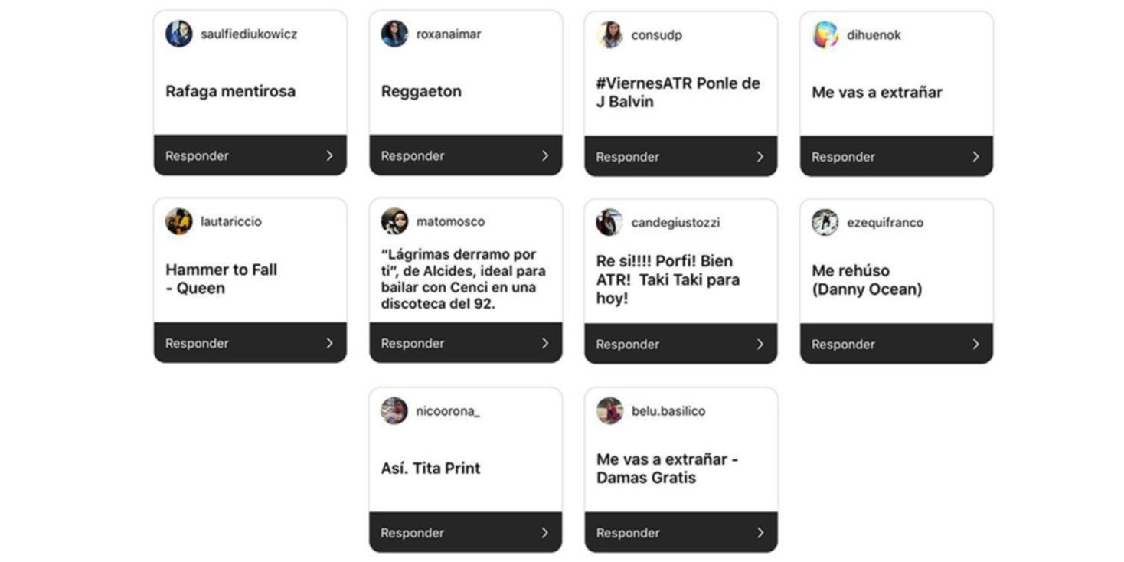Click candegiustozzi's profile photo

pos(609,222)
